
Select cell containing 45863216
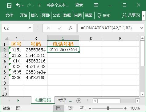click(35, 61)
